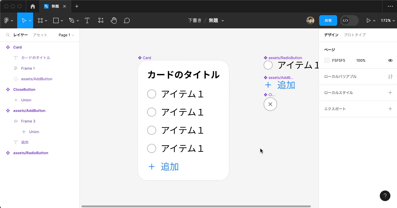Select the Card frame label on canvas
Screen dimensions: 397x208
tap(145, 58)
